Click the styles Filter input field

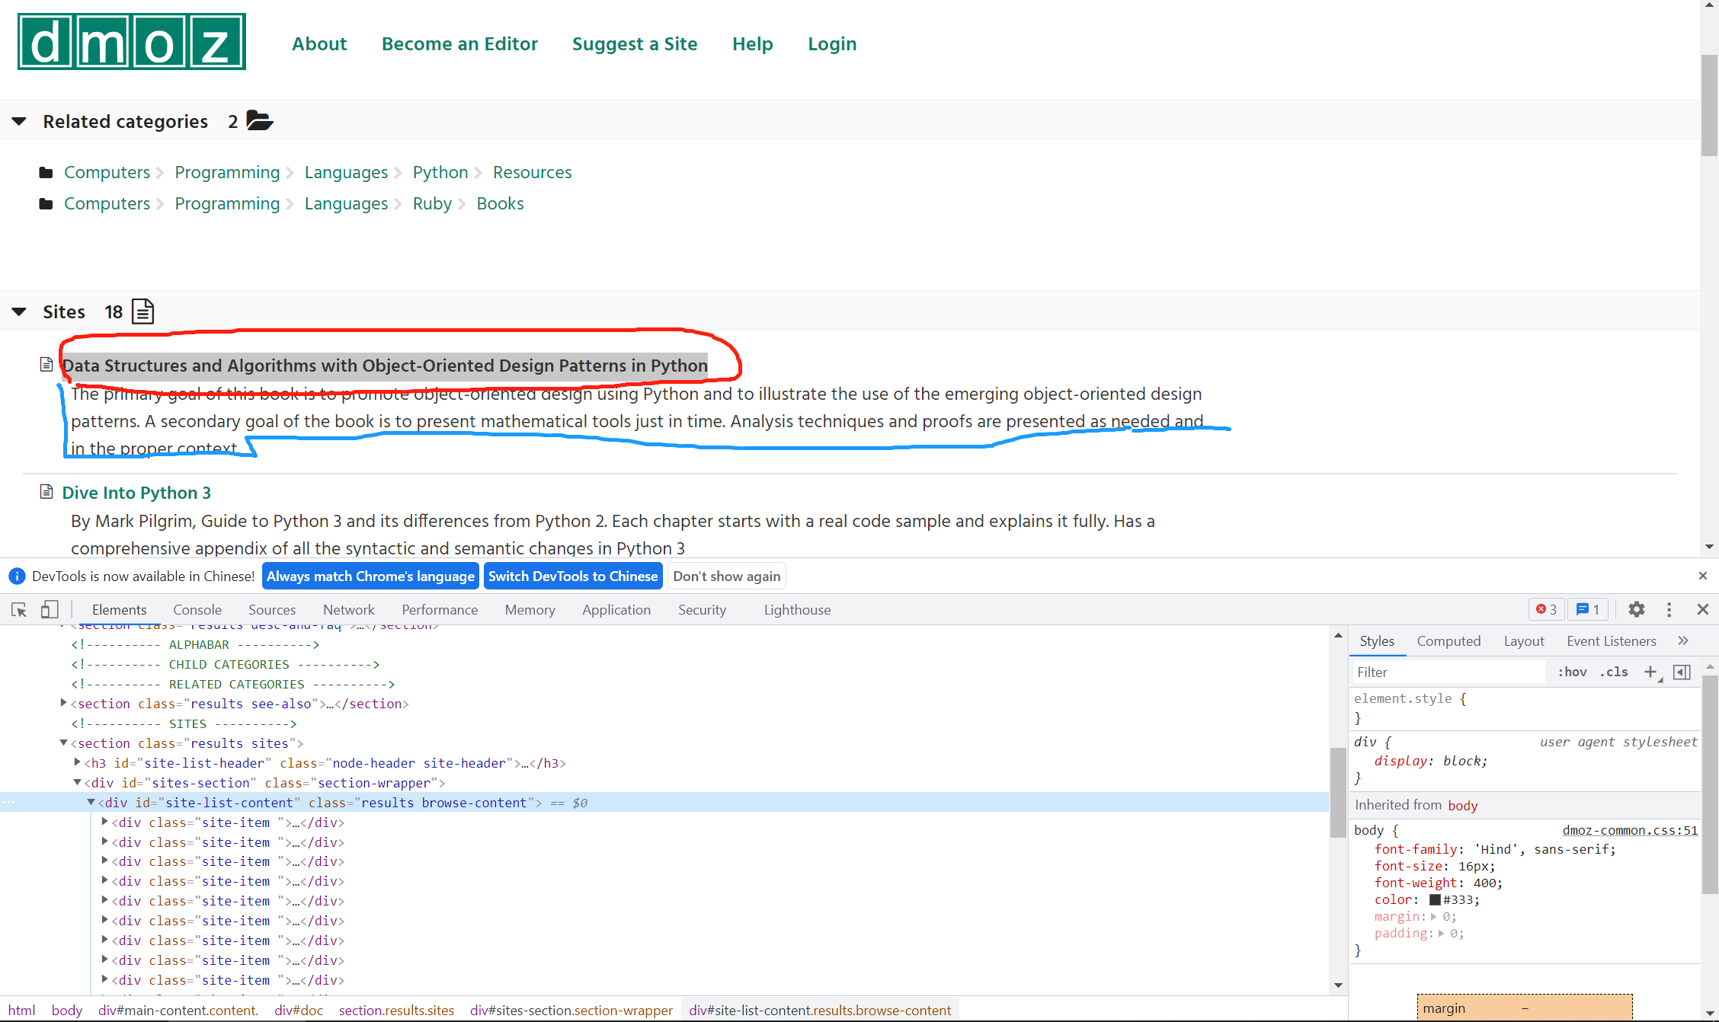click(x=1448, y=672)
